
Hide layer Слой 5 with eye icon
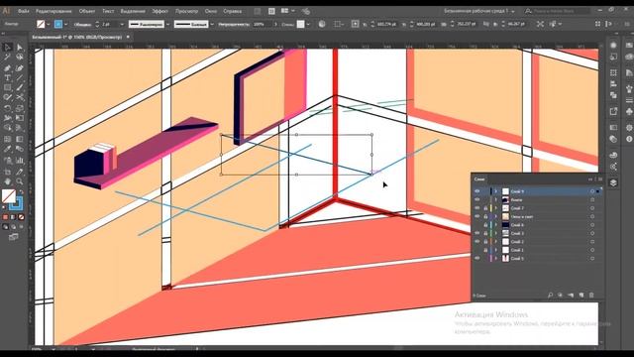tap(477, 258)
